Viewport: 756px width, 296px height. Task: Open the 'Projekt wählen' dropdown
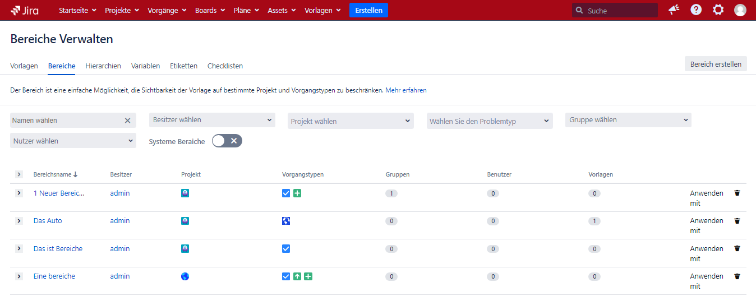351,121
